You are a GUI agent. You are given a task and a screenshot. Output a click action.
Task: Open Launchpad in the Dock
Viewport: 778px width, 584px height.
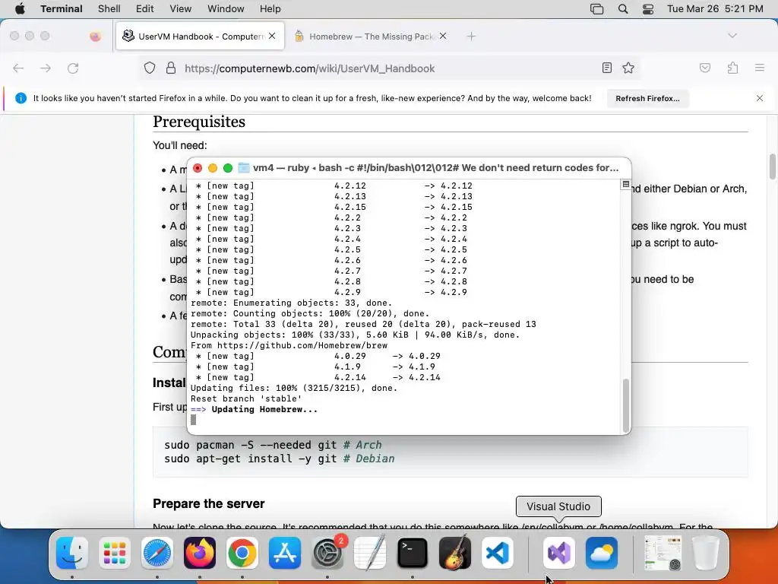(x=115, y=553)
